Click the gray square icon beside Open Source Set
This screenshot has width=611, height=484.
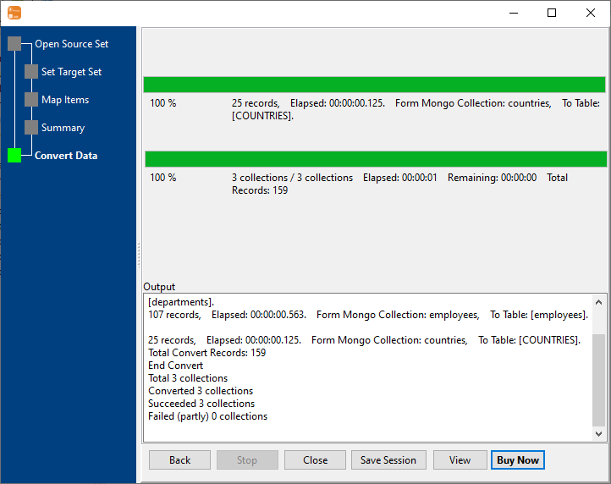coord(14,44)
